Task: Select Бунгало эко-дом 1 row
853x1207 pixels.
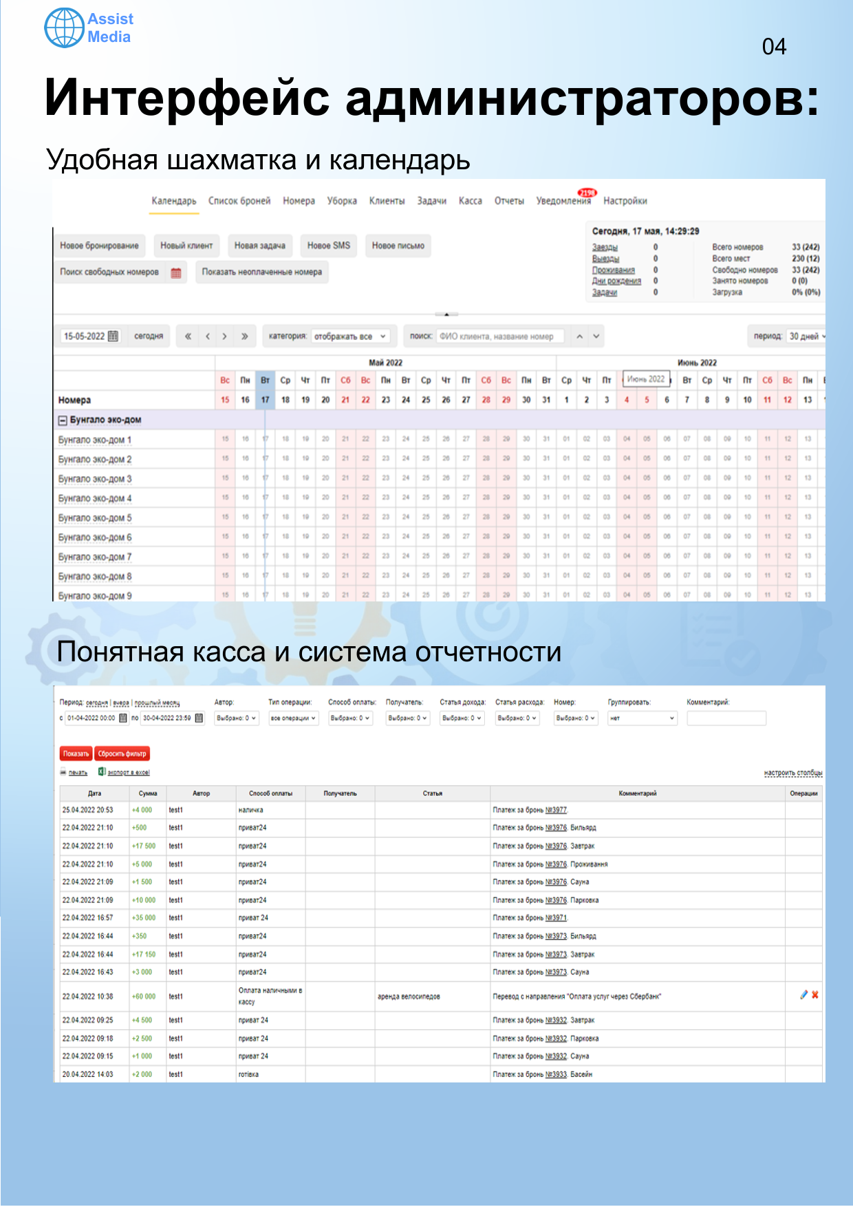Action: (x=95, y=440)
